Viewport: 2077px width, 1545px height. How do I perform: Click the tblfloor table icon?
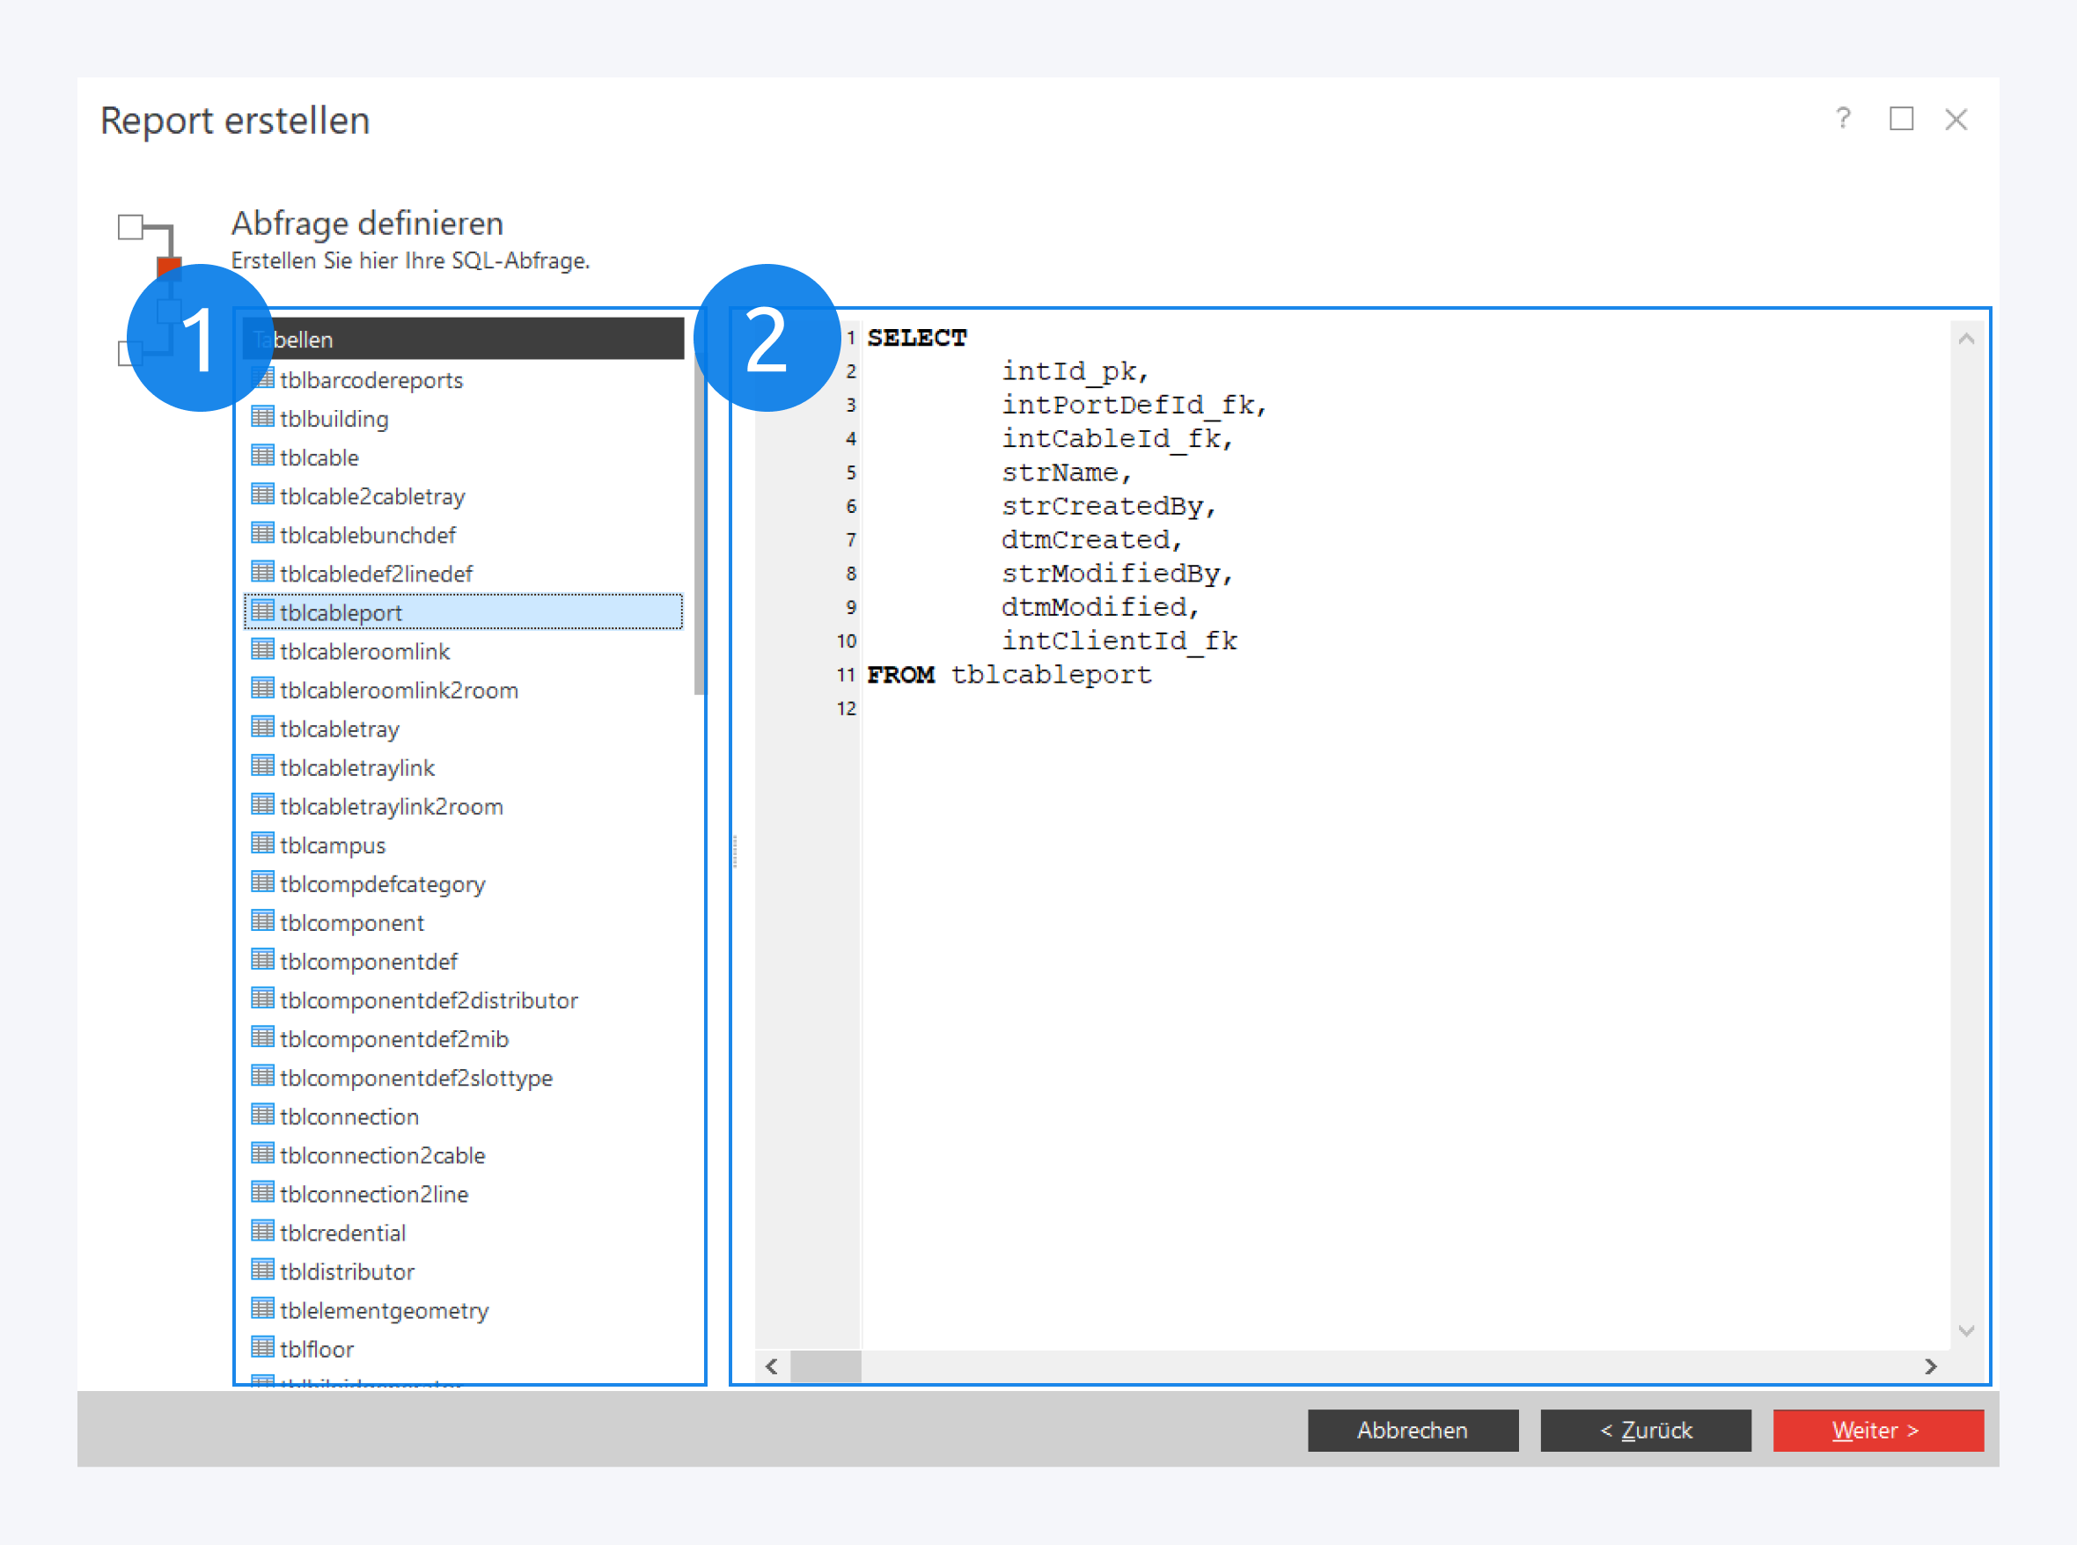click(263, 1348)
